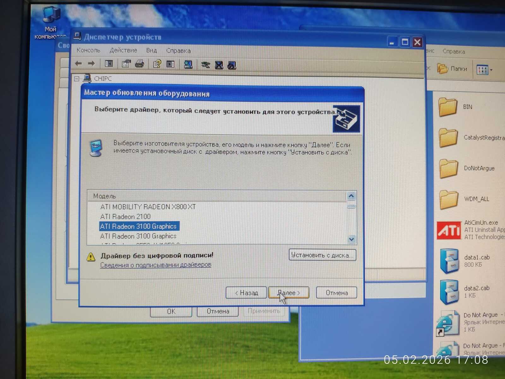Select the CatalystRegistration folder icon
The image size is (505, 379).
click(x=448, y=138)
